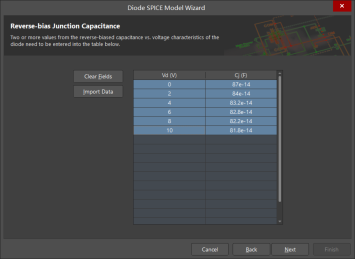Select the Vd cell with value 0
Viewport: 355px width, 259px height.
pos(169,84)
